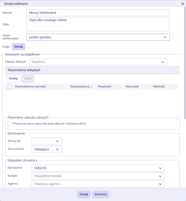Image resolution: width=186 pixels, height=201 pixels.
Task: Click the Wyświetlana wartość column header
Action: [x=40, y=87]
